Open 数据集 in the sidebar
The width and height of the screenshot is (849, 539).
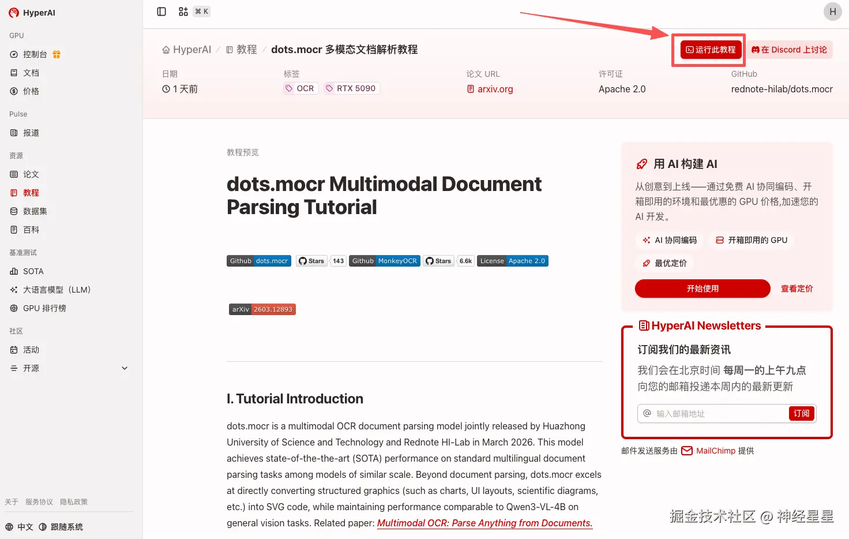[35, 211]
